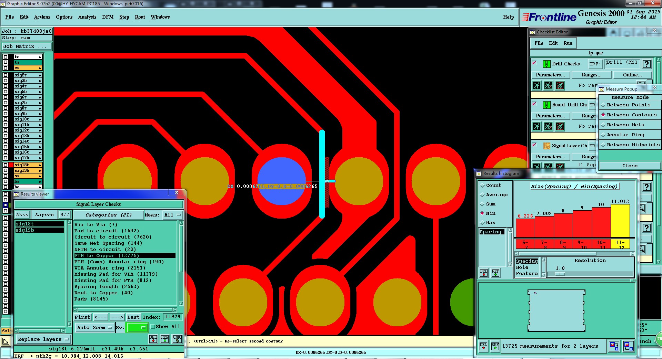
Task: Select Between Midpoints measure mode
Action: [x=630, y=145]
